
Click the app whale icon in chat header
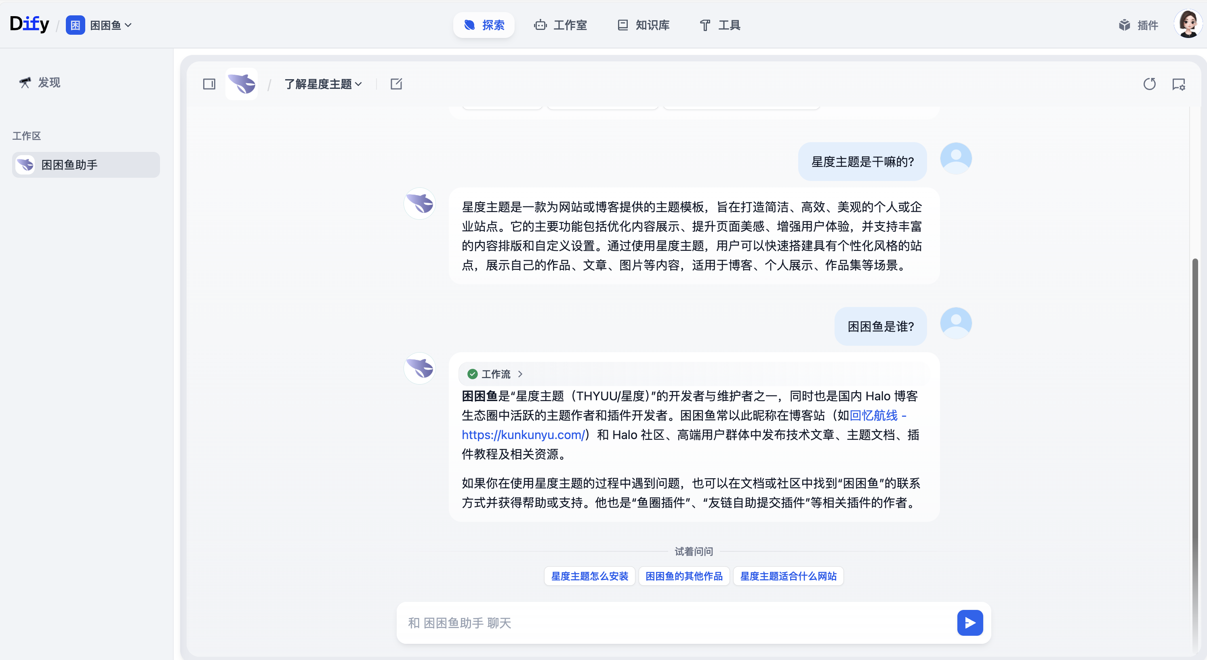[x=241, y=84]
